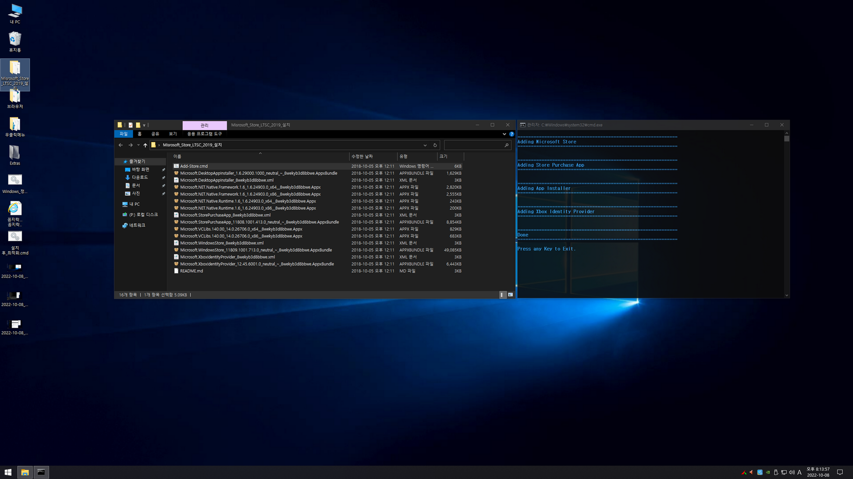Open the network icon in system tray

click(x=784, y=472)
